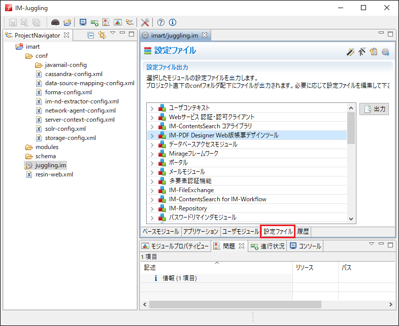The height and width of the screenshot is (326, 399).
Task: Click Collapse All in ProjectNavigator
Action: click(90, 35)
